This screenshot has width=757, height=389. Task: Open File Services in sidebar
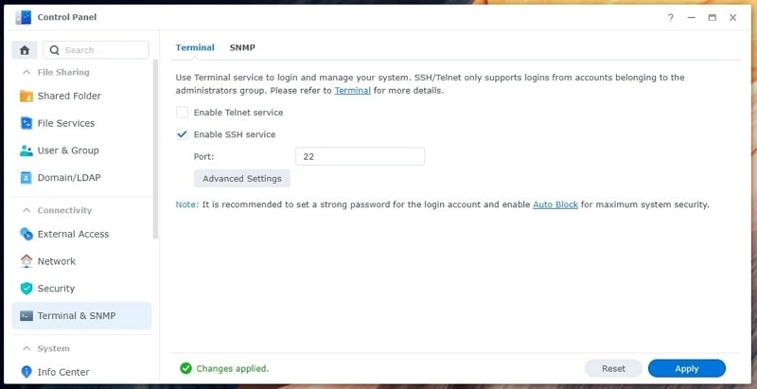[81, 123]
